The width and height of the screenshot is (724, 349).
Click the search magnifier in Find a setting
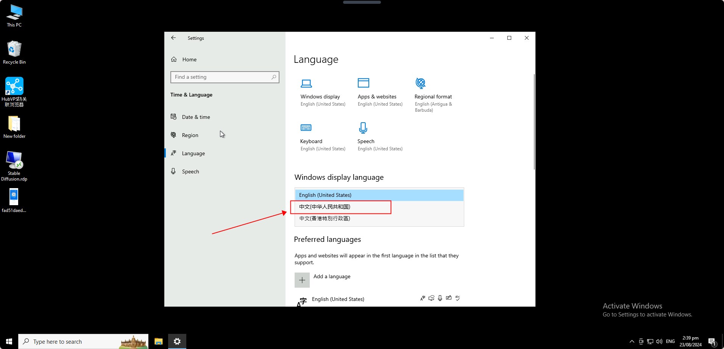tap(274, 77)
